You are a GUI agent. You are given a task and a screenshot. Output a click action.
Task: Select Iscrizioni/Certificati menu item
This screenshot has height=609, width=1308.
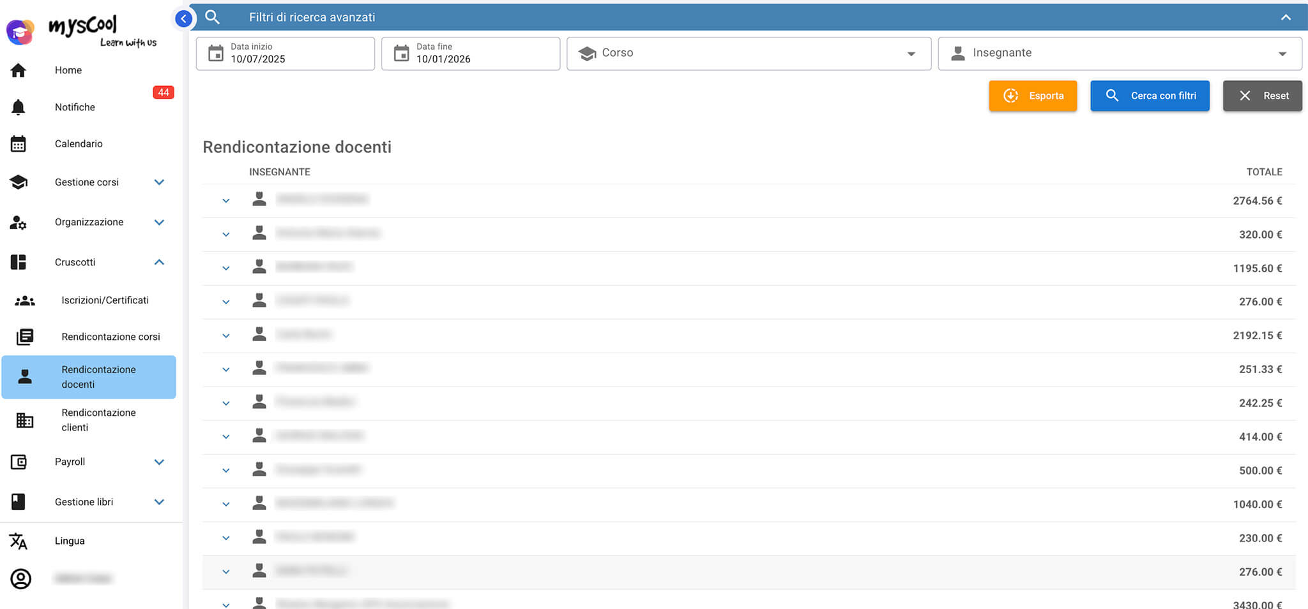pyautogui.click(x=105, y=300)
